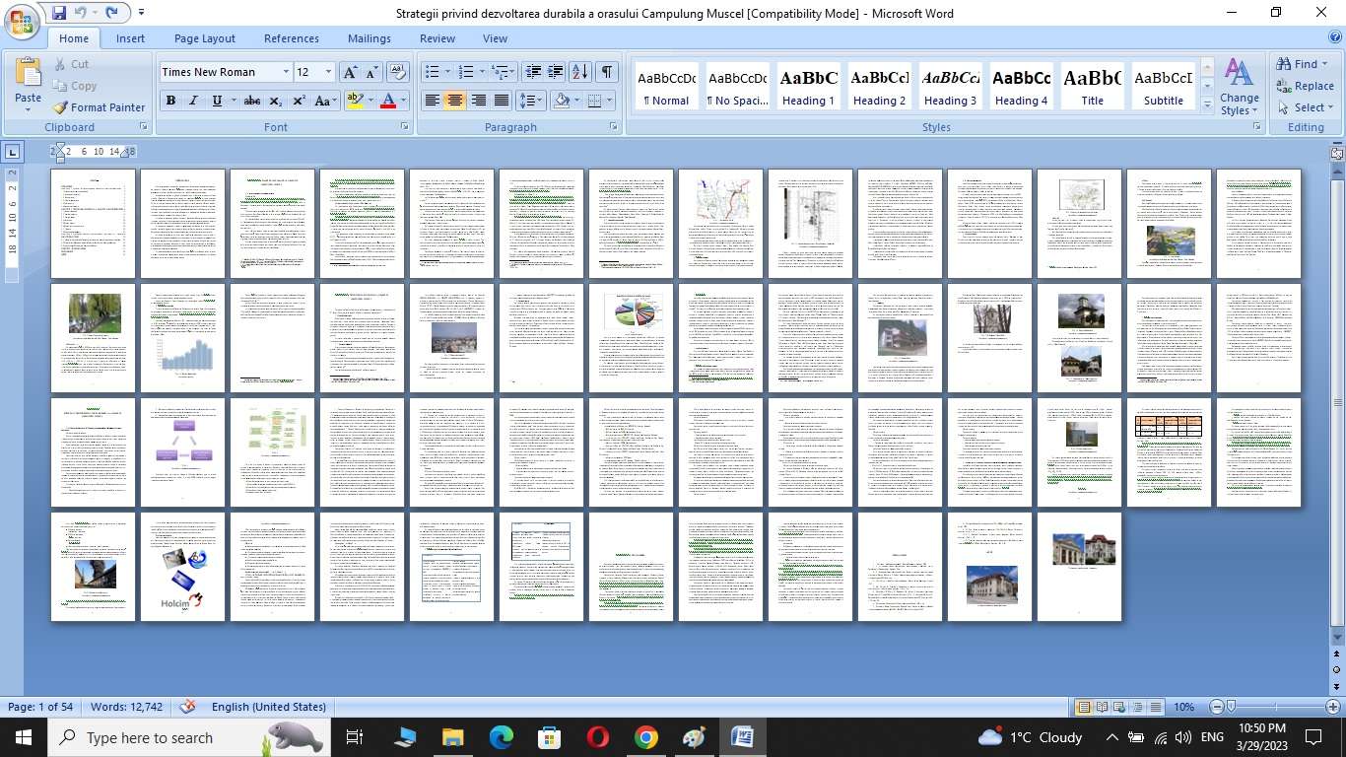The height and width of the screenshot is (757, 1346).
Task: Clear formatting with the eraser icon
Action: (398, 72)
